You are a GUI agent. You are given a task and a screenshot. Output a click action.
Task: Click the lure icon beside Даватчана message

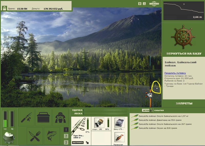135,120
